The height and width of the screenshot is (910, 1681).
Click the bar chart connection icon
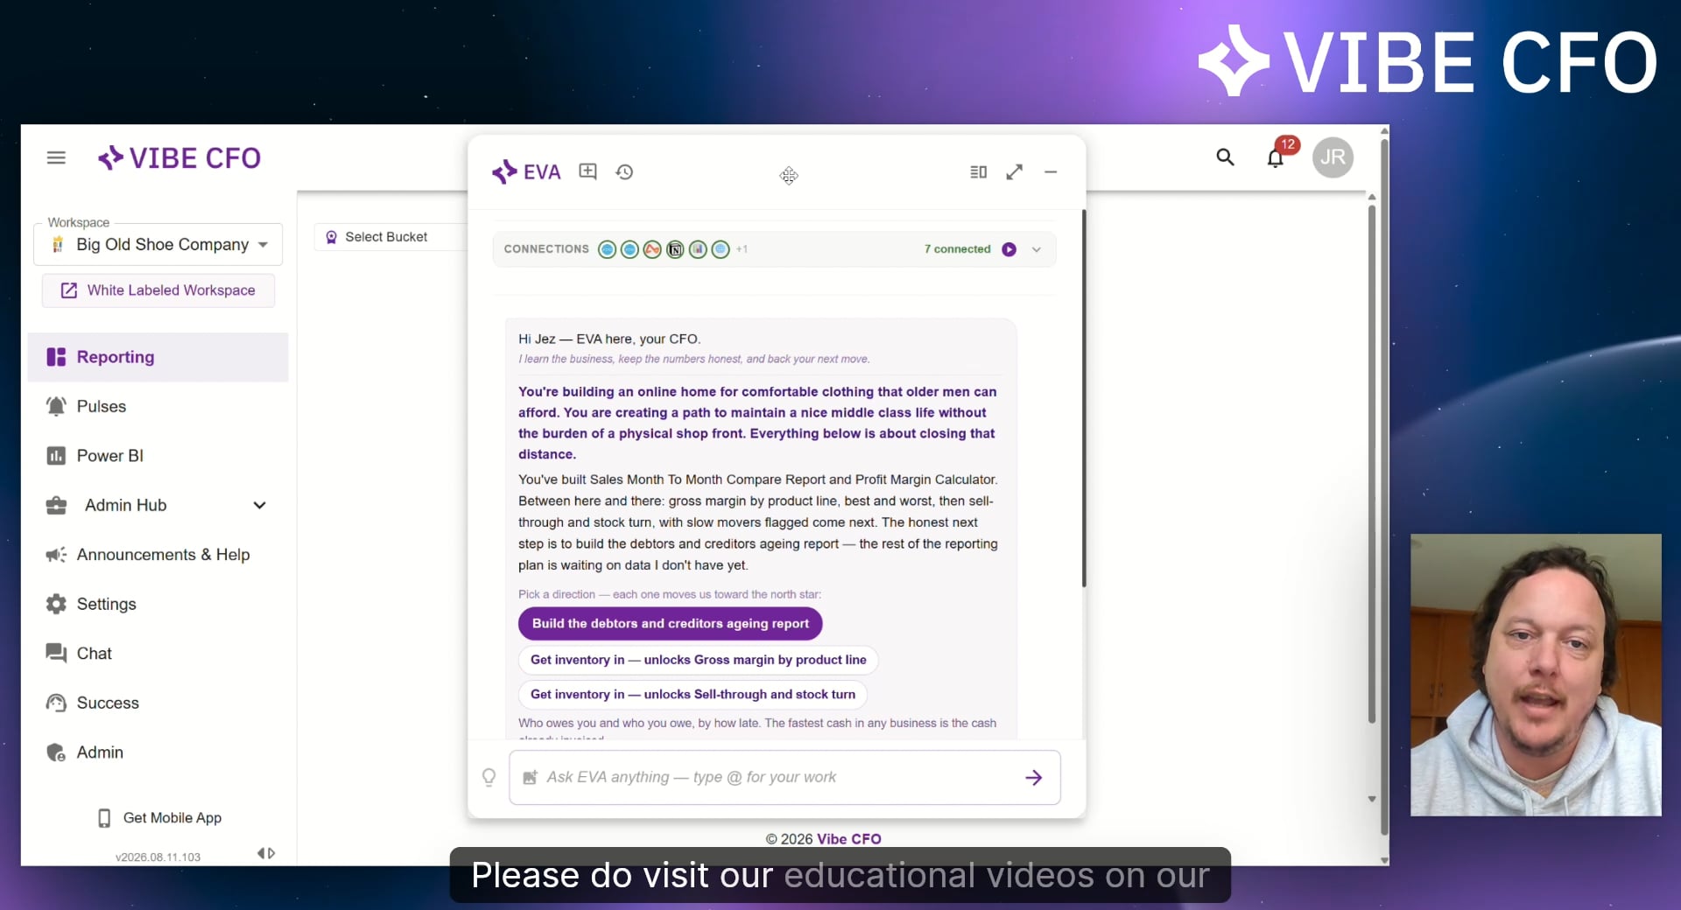pos(698,249)
